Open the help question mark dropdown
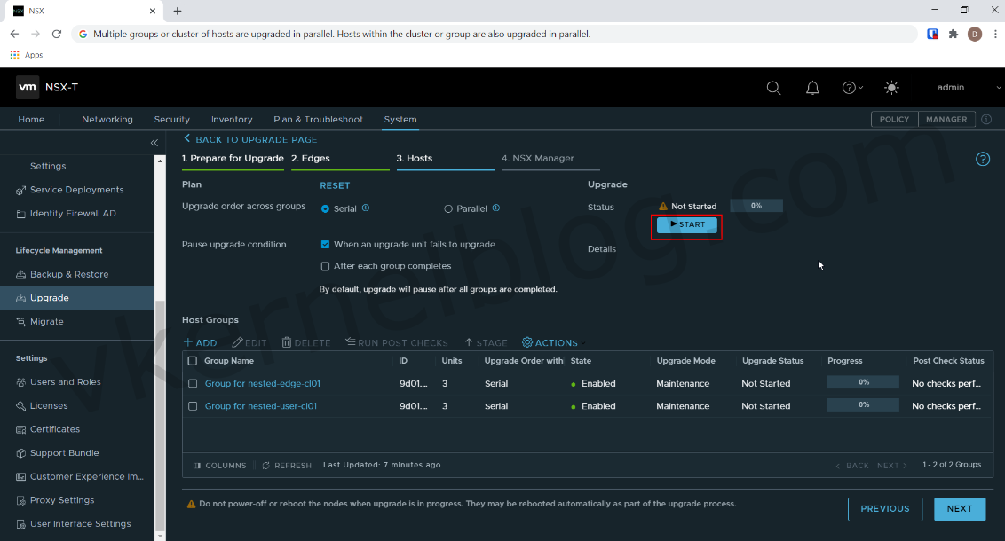Image resolution: width=1005 pixels, height=541 pixels. pyautogui.click(x=851, y=87)
